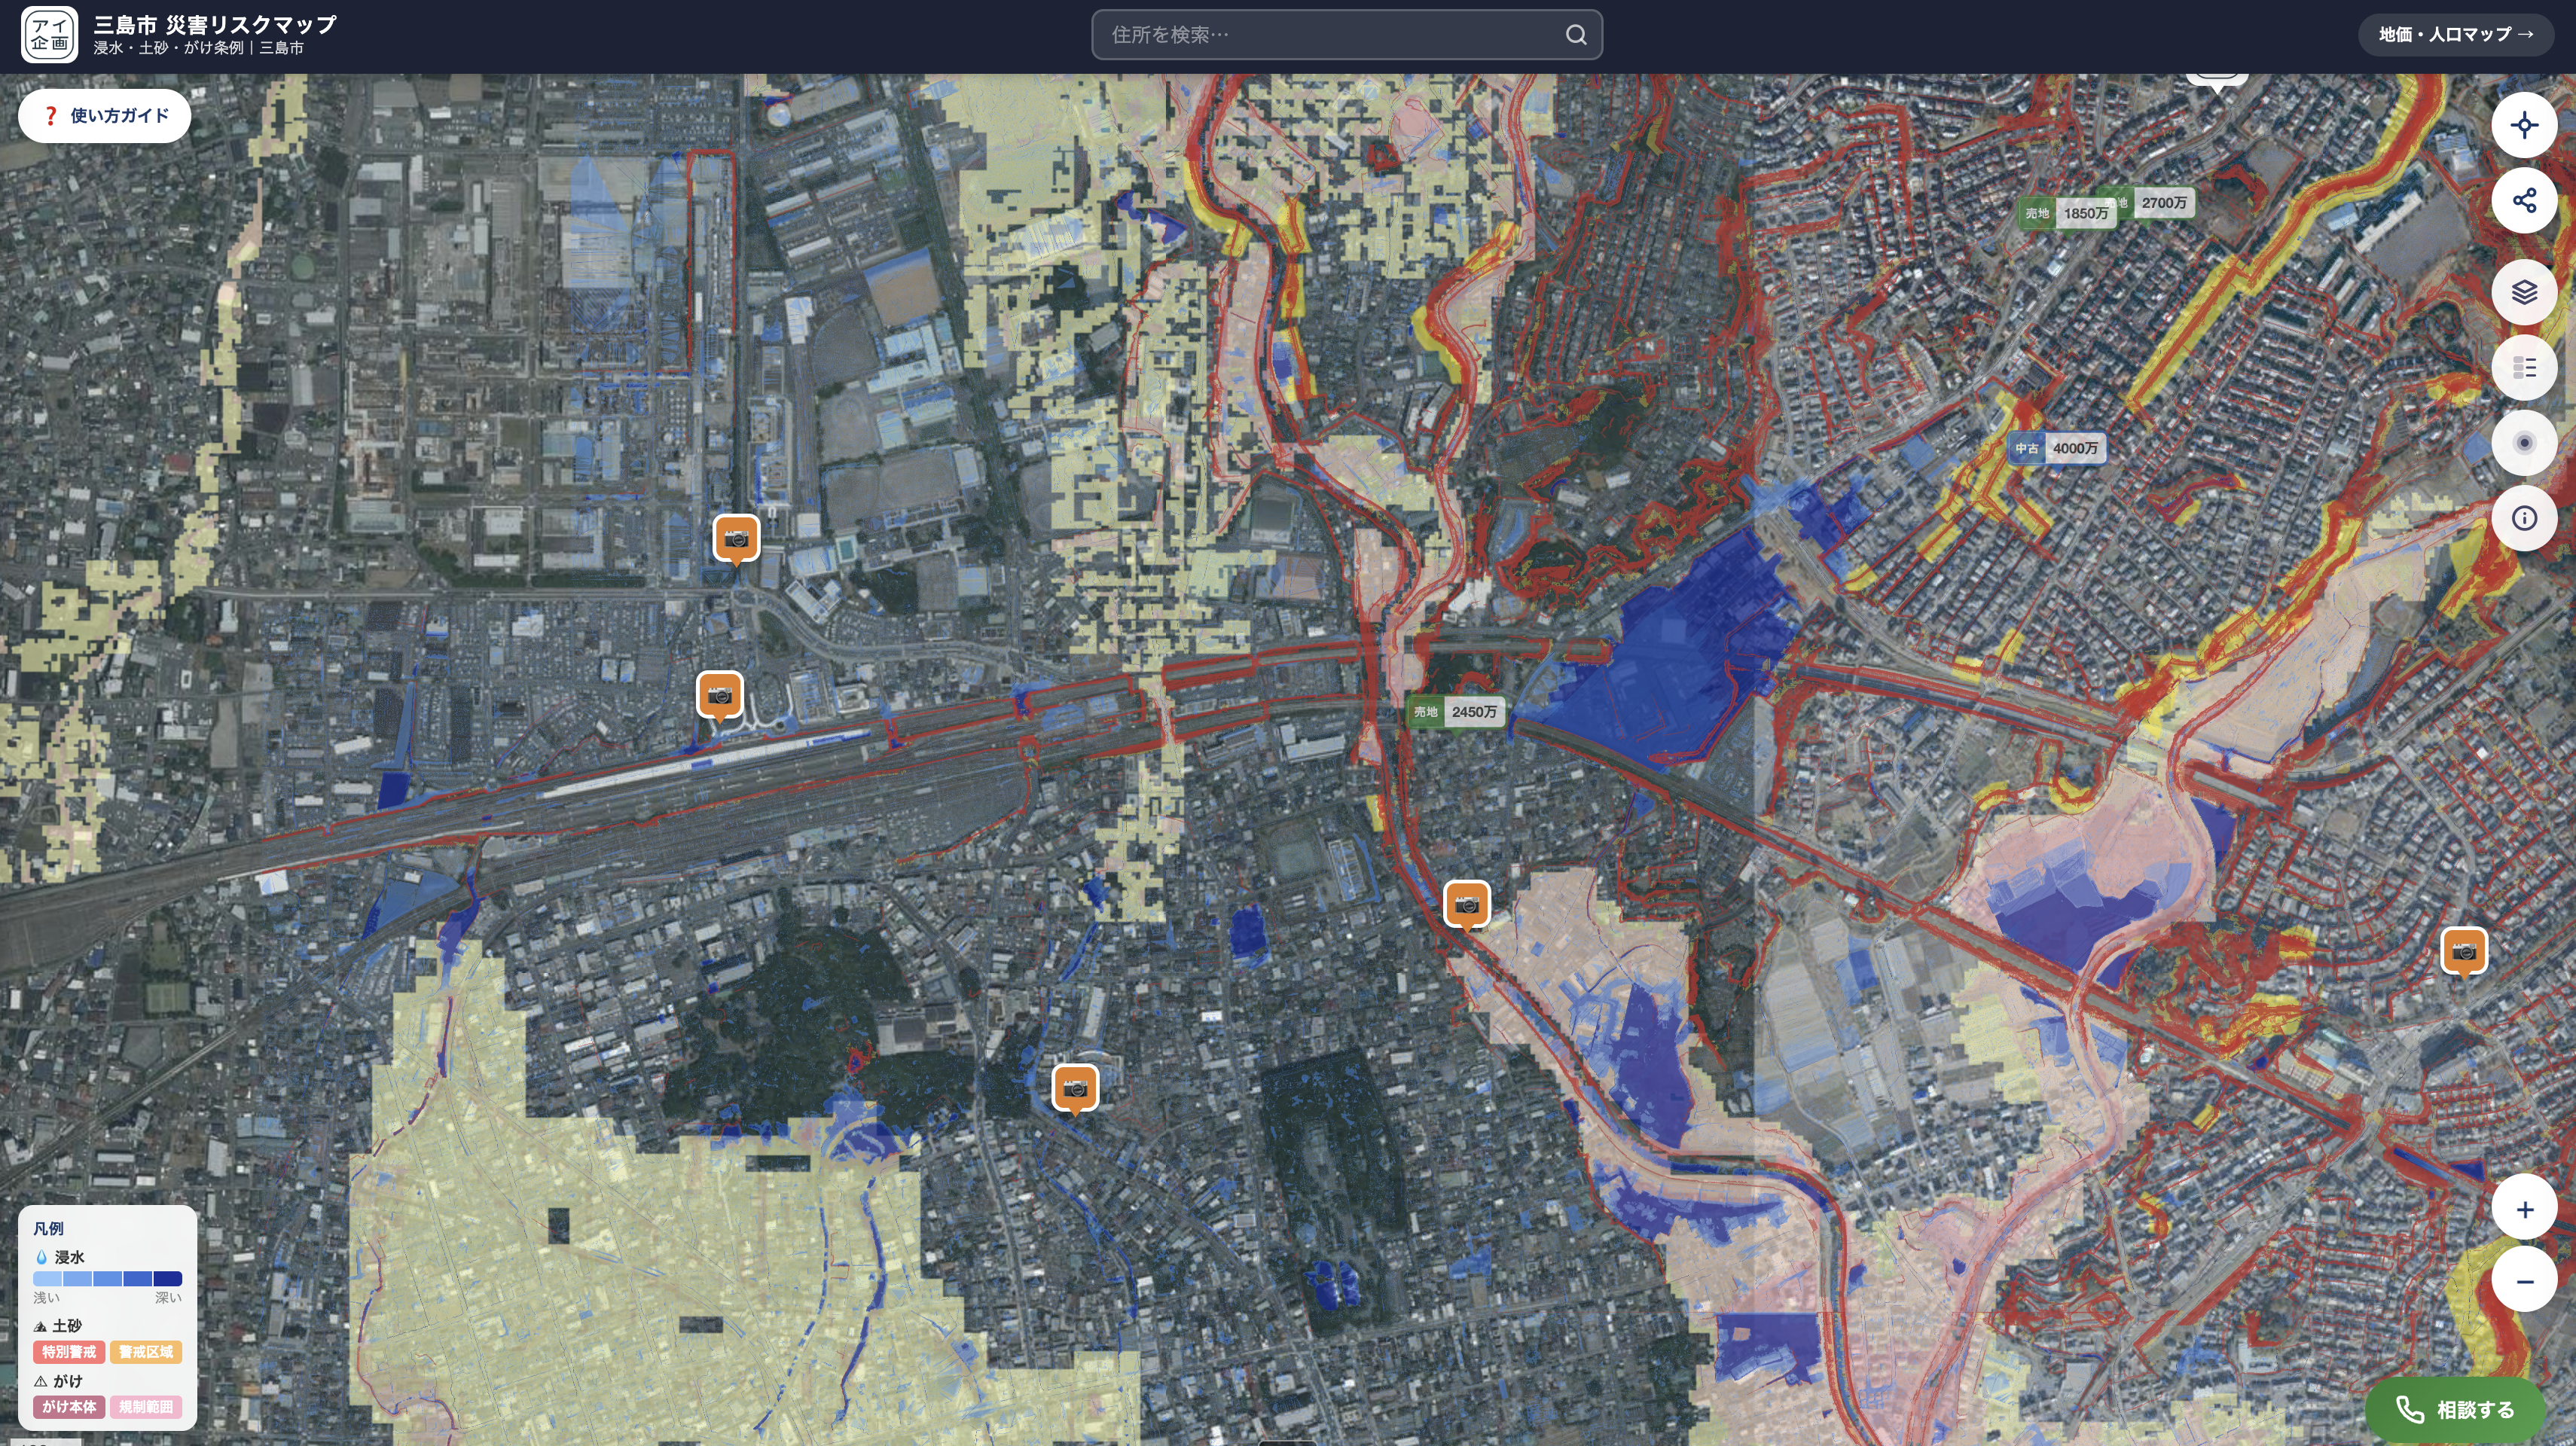Image resolution: width=2576 pixels, height=1446 pixels.
Task: Go to 地価・人口マップ link
Action: [x=2455, y=35]
